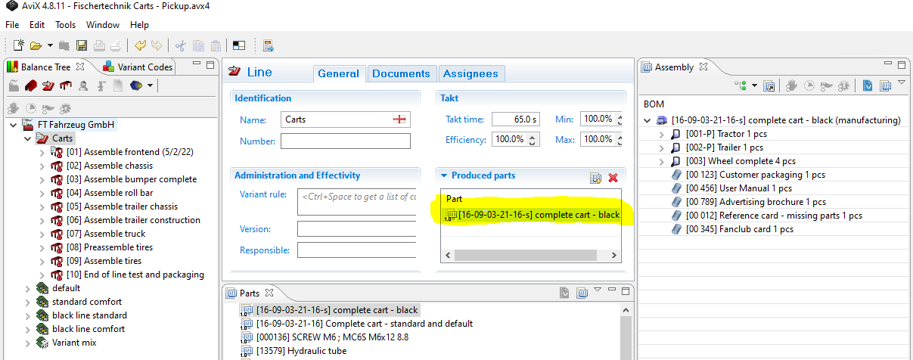
Task: Switch to the Documents tab
Action: pos(401,73)
